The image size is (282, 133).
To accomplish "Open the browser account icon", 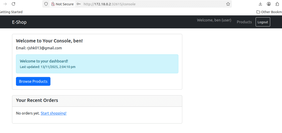I will [269, 4].
